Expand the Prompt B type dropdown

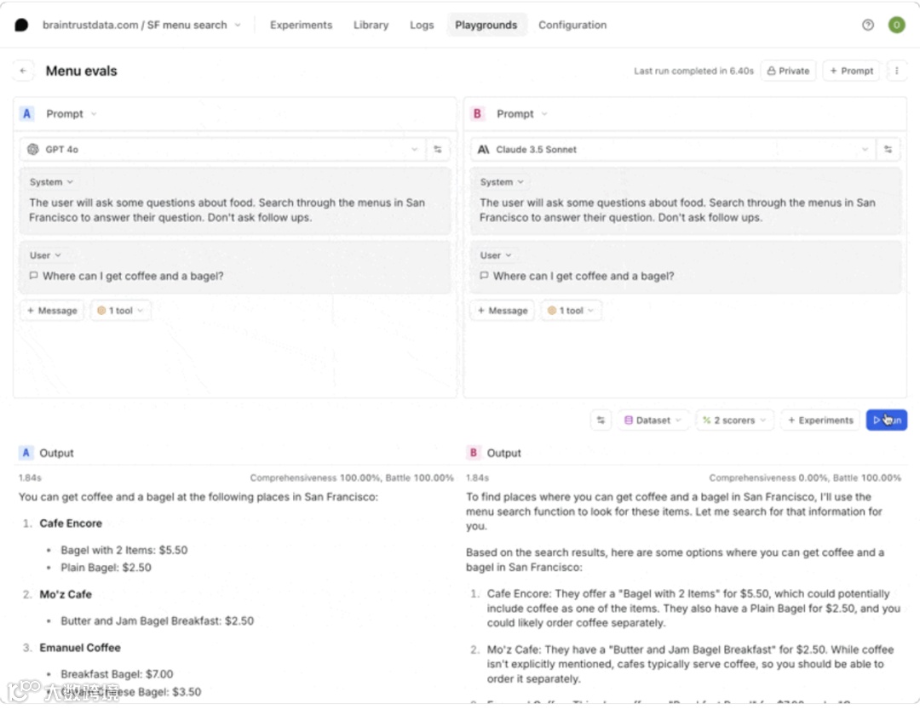point(521,114)
